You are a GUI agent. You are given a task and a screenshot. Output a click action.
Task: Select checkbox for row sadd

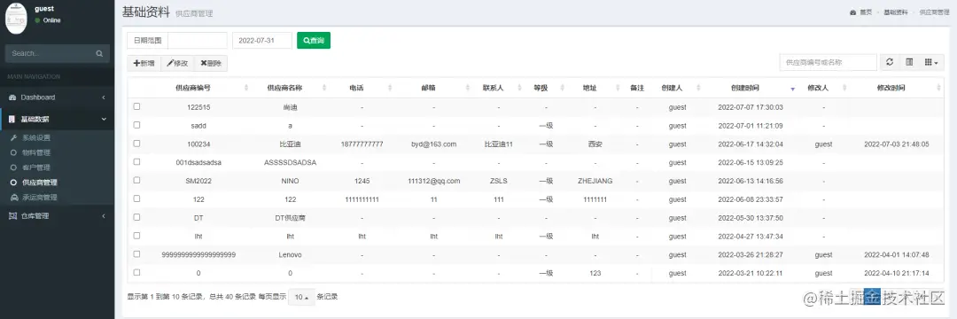click(x=136, y=124)
